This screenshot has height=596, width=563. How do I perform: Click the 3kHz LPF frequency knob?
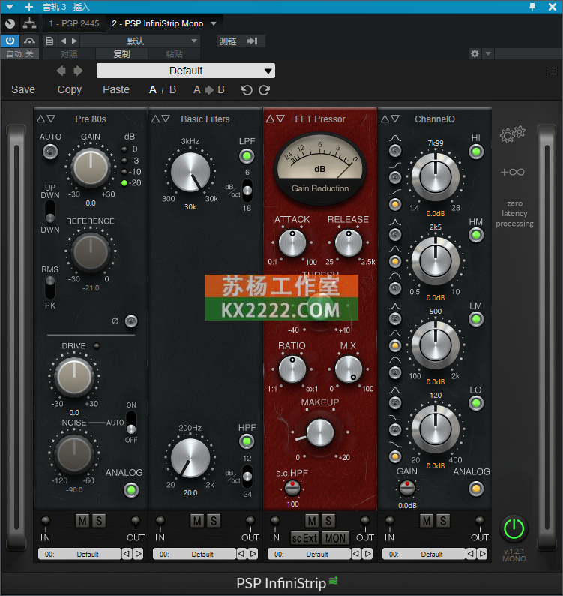[x=190, y=172]
